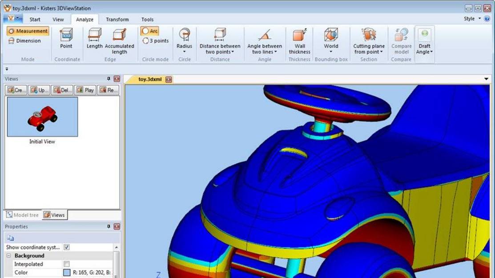
Task: Activate the Accumulated length tool
Action: (x=119, y=41)
